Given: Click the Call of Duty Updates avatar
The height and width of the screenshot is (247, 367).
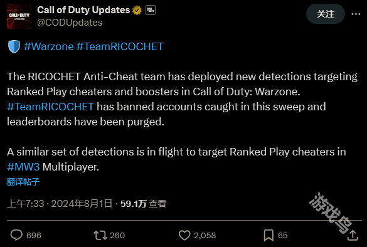Looking at the screenshot, I should coord(19,16).
